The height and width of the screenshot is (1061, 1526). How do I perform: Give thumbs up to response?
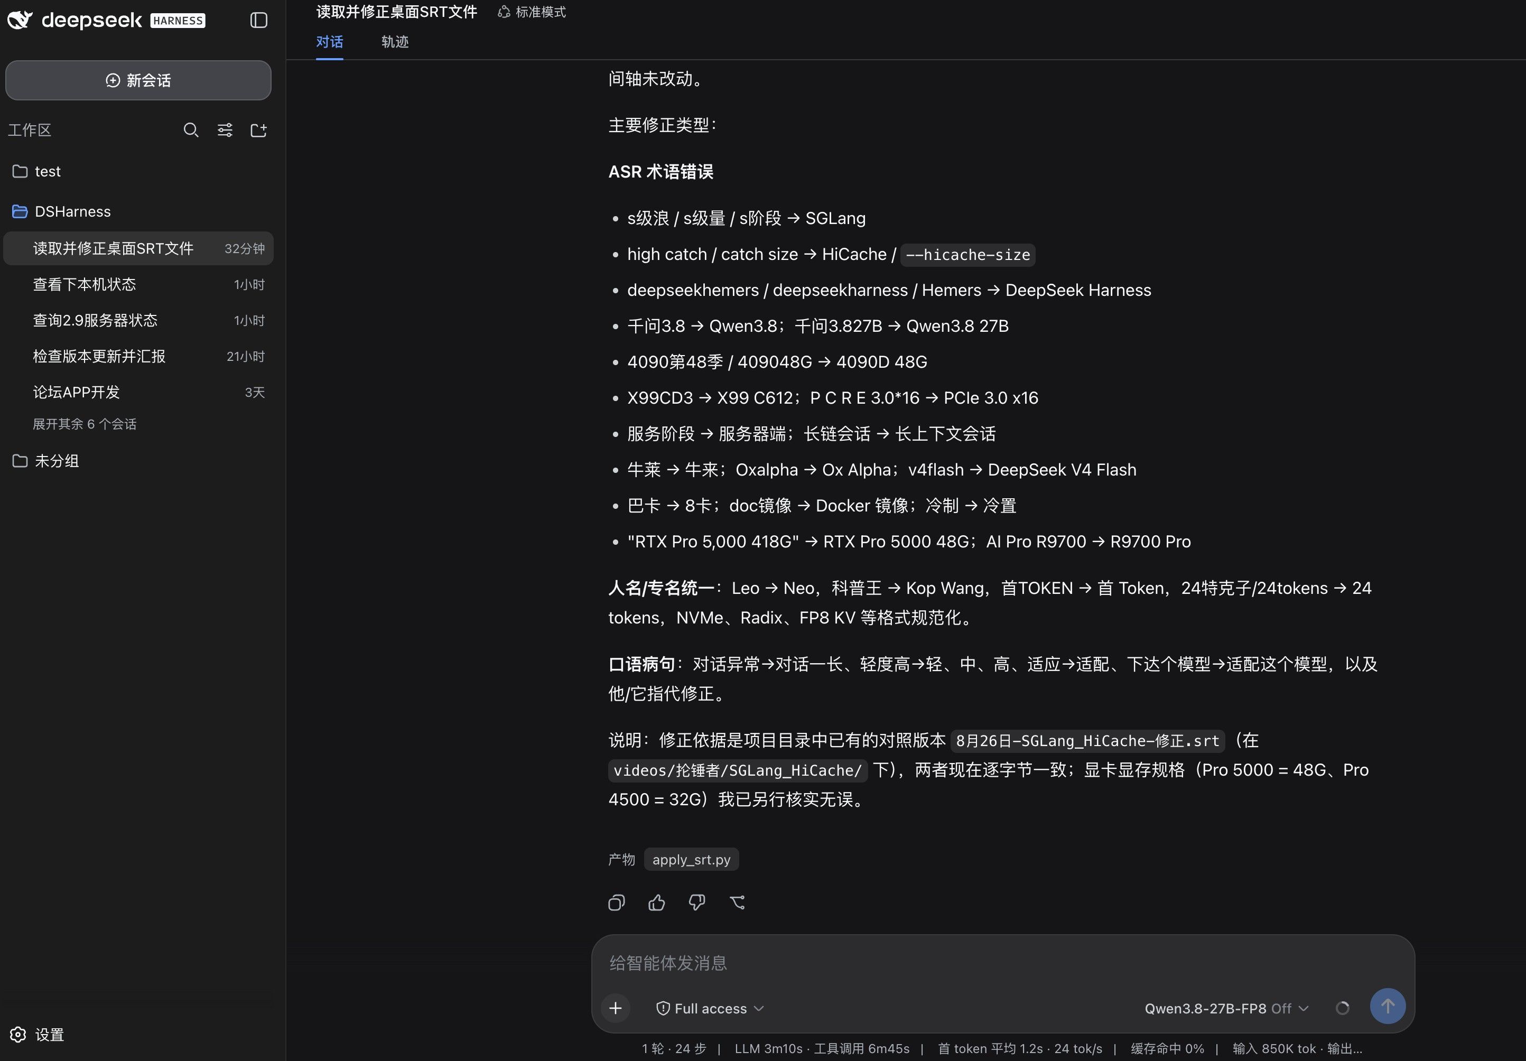[657, 902]
